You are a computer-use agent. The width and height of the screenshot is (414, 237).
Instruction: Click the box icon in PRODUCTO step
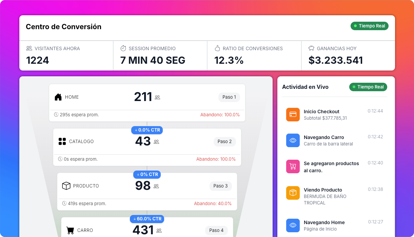click(66, 186)
